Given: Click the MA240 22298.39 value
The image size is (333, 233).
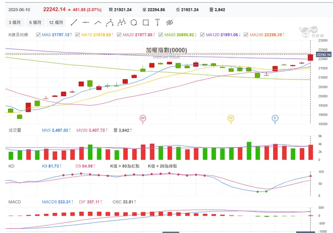Looking at the screenshot, I should tap(267, 35).
